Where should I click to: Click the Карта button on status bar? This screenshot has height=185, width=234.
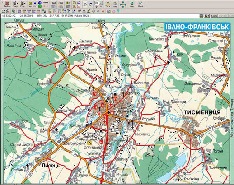pos(214,16)
